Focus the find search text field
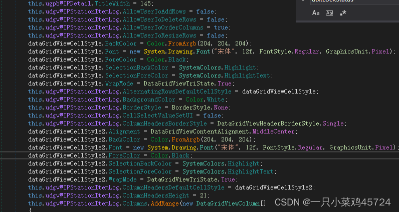Viewport: 399px width, 212px height. [x=354, y=1]
